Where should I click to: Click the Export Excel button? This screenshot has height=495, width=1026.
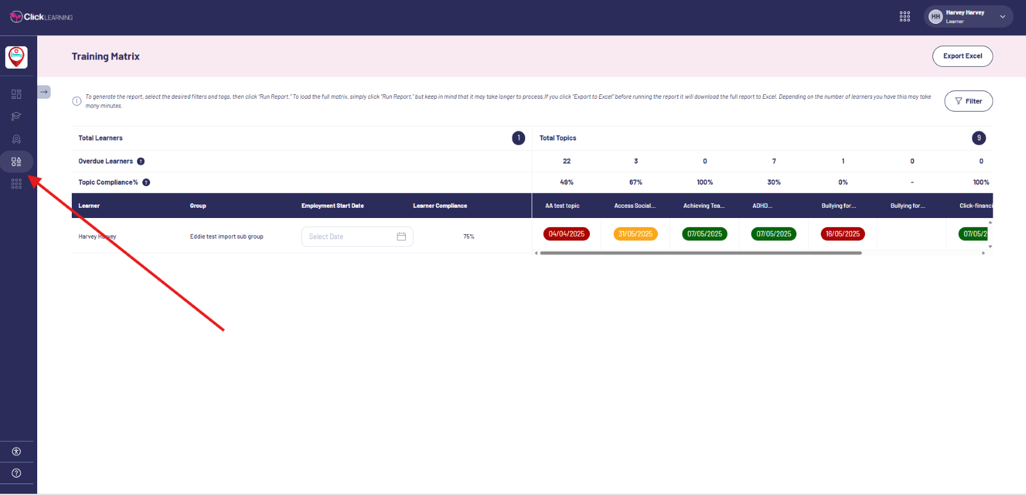(963, 56)
